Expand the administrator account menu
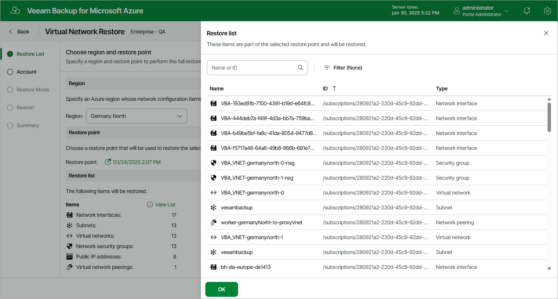Viewport: 558px width, 299px height. [x=481, y=11]
